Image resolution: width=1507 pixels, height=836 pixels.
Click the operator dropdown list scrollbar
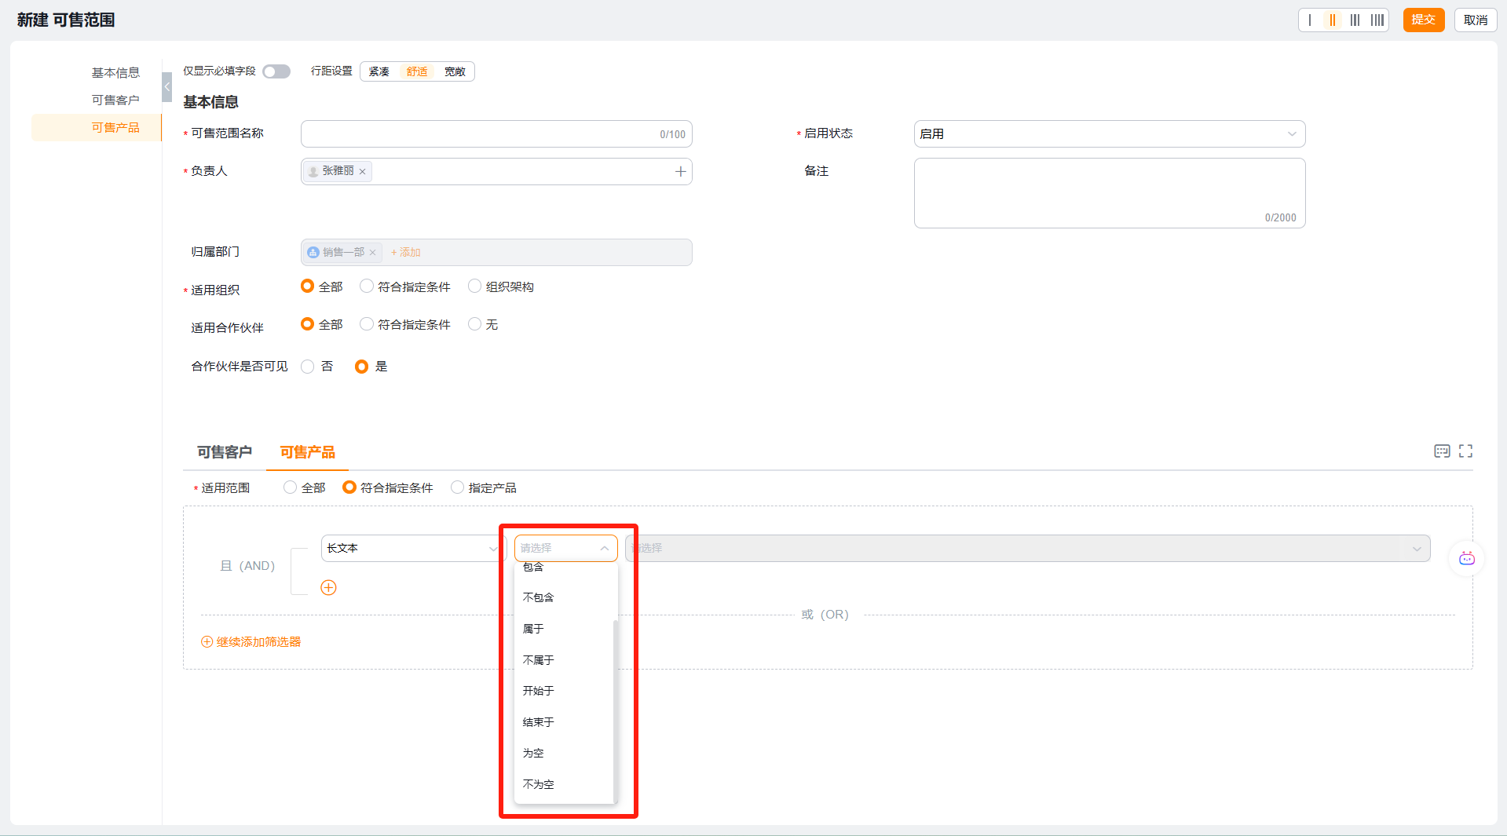[616, 710]
